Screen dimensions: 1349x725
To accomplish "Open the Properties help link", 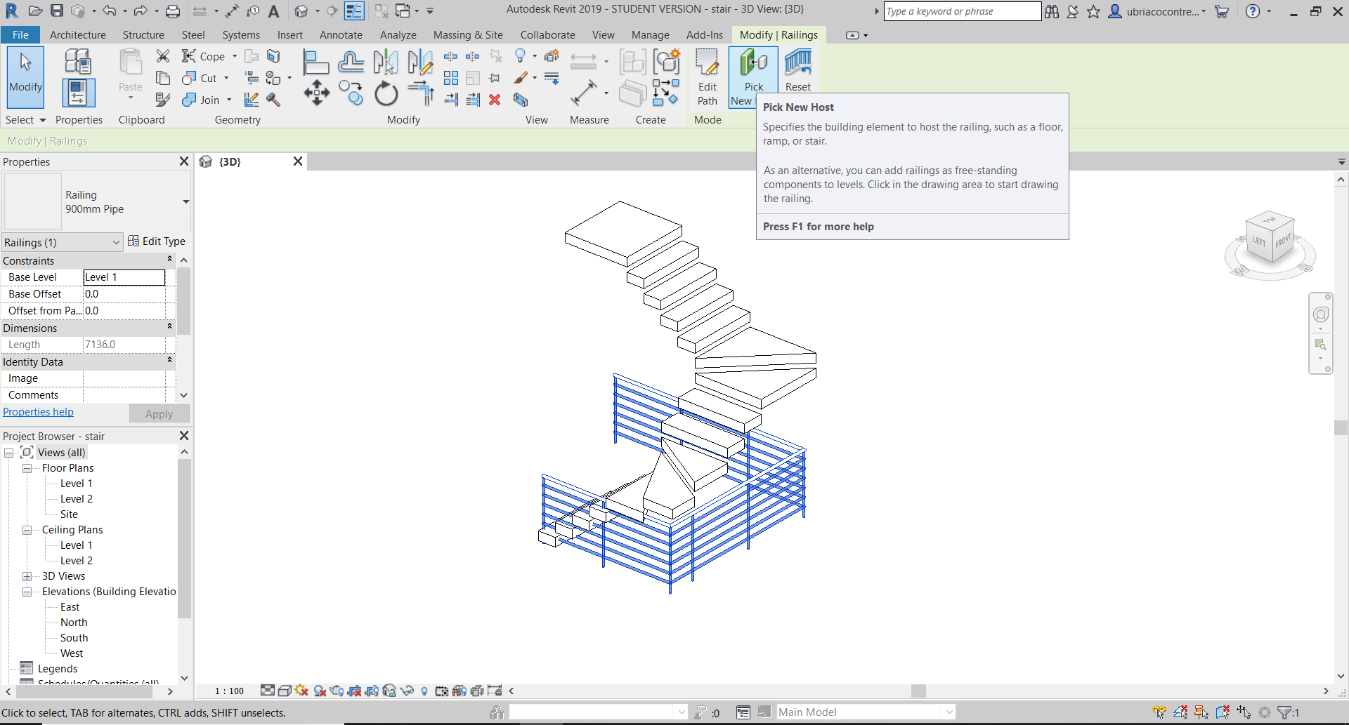I will [38, 412].
